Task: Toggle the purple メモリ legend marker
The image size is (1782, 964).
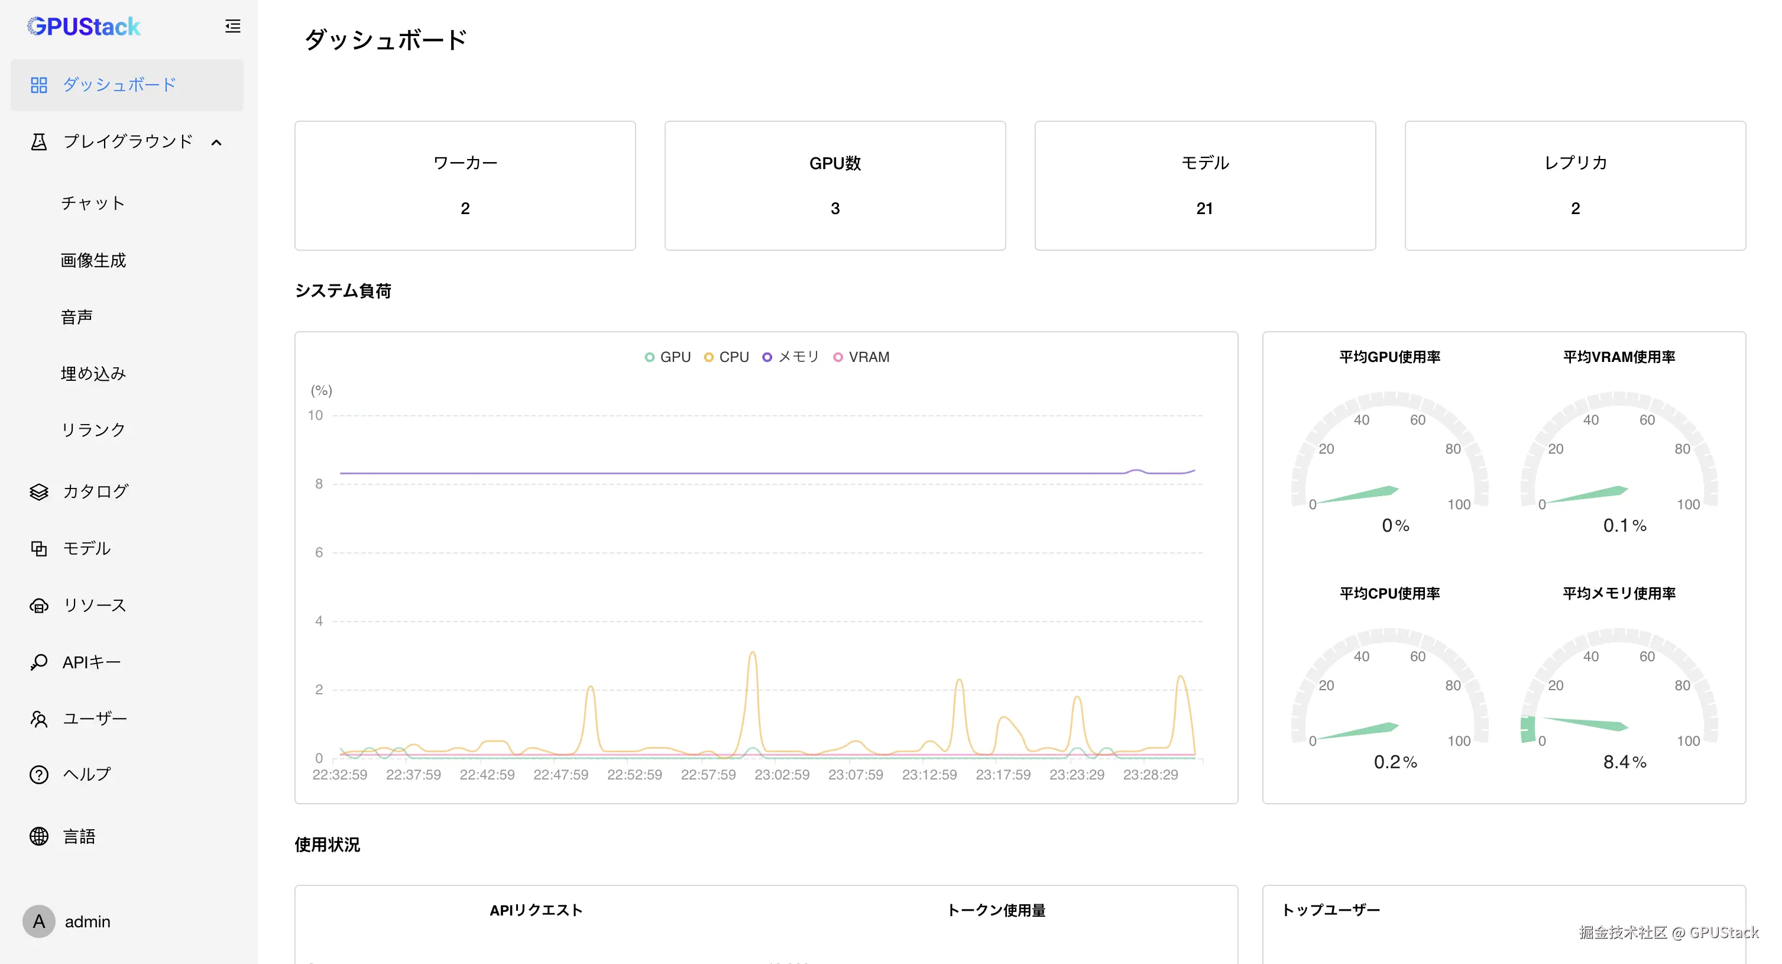Action: [767, 357]
